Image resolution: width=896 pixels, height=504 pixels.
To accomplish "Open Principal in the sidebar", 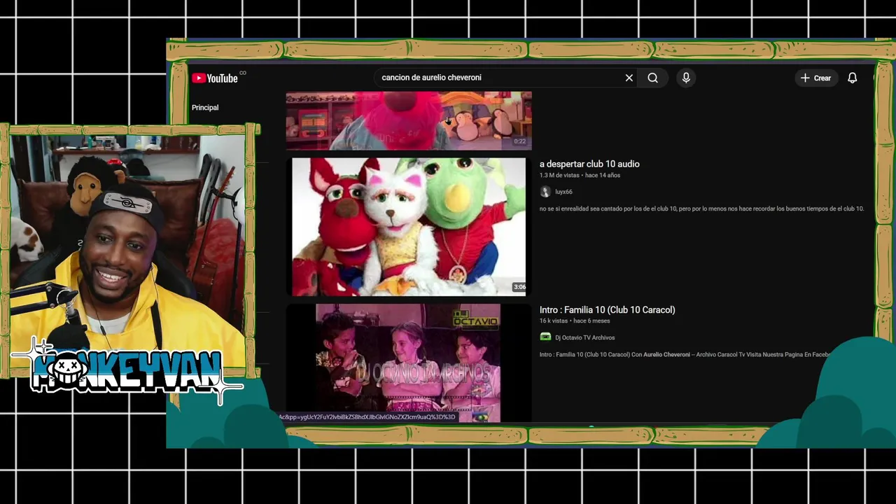I will click(x=205, y=108).
